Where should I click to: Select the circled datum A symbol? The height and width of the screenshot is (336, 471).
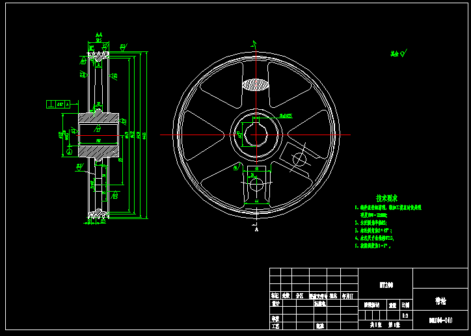tap(70, 151)
